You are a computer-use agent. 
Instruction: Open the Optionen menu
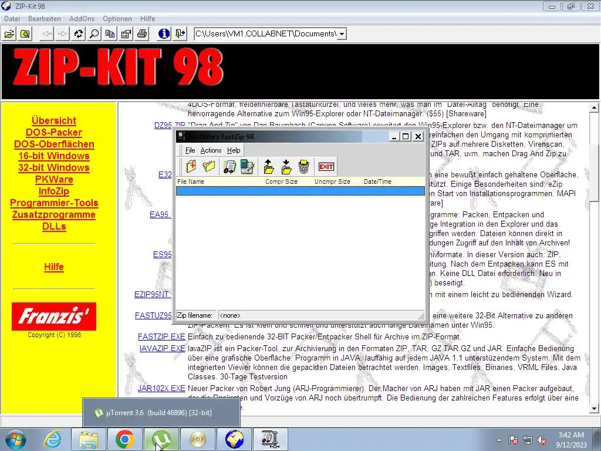coord(117,18)
